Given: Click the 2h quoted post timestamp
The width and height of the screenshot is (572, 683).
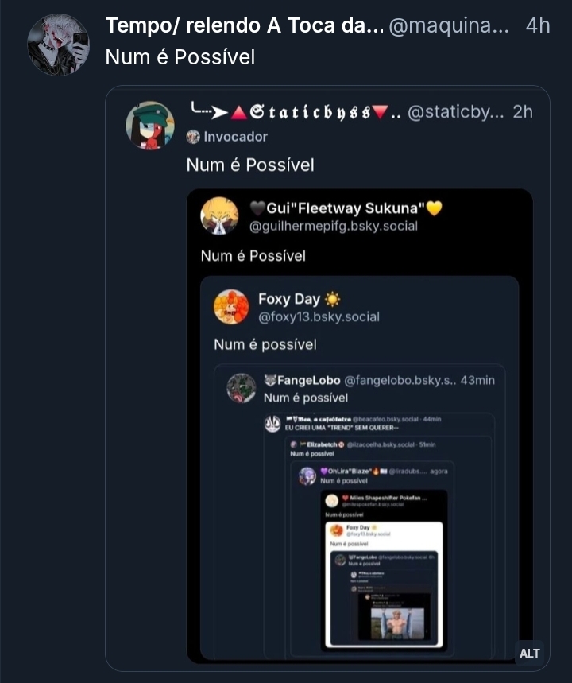Looking at the screenshot, I should point(523,112).
